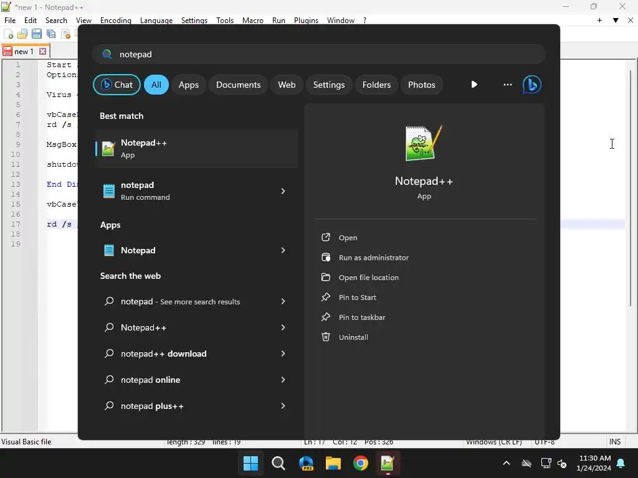
Task: Click the Notepad++ taskbar icon
Action: point(388,463)
